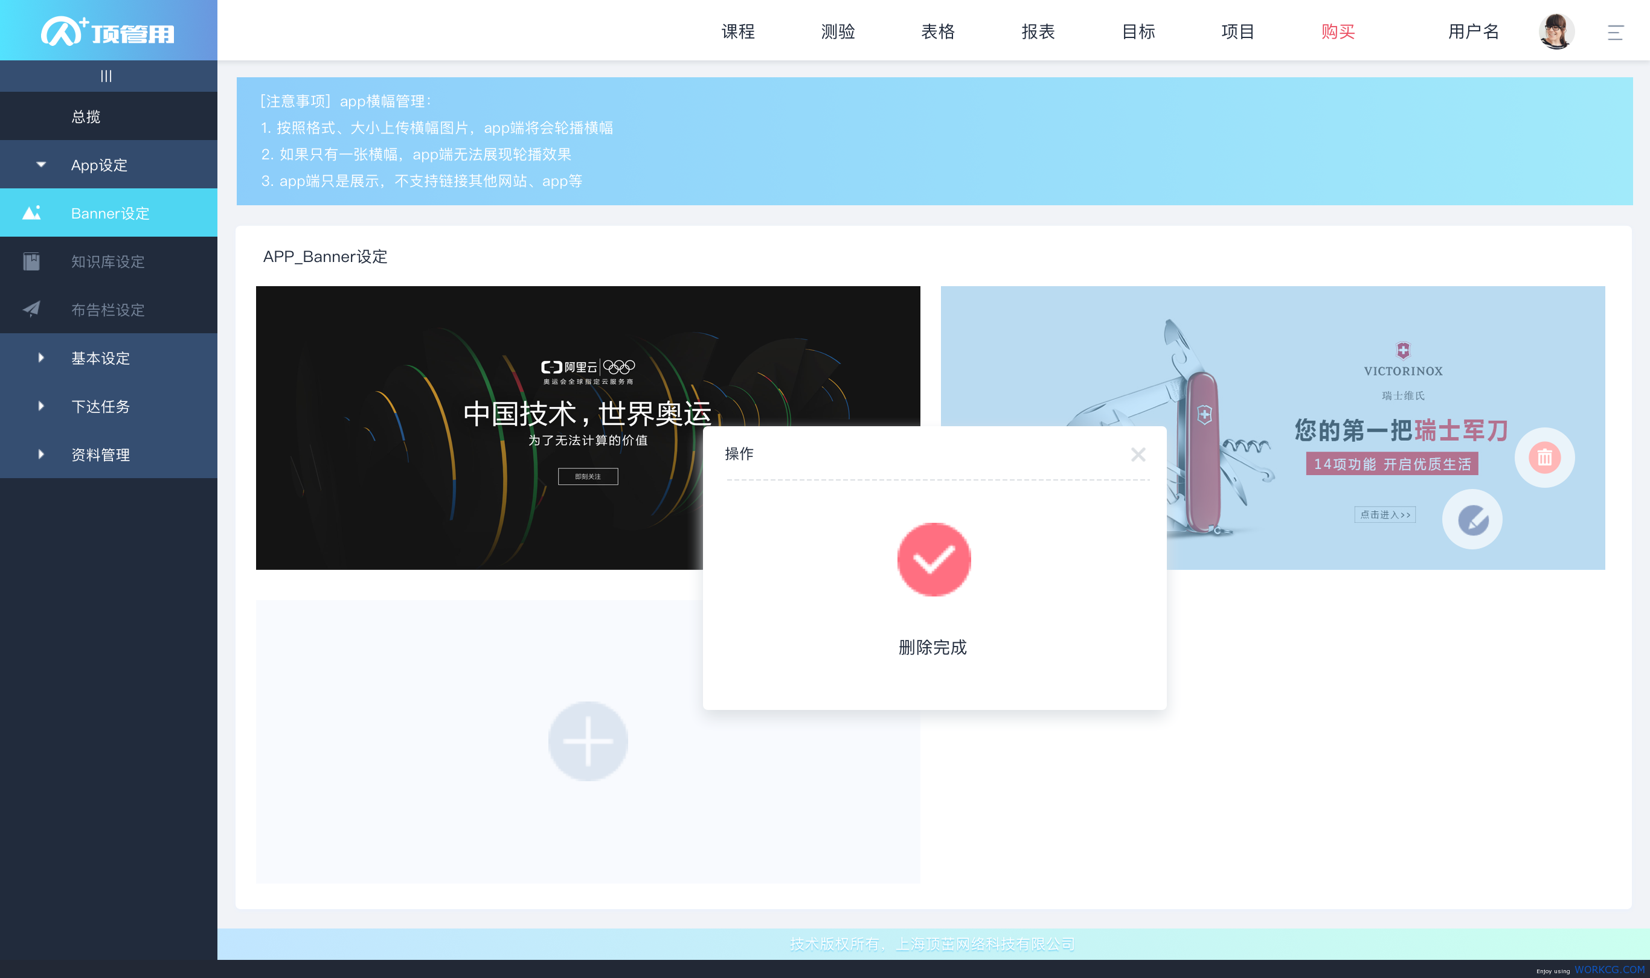Collapse the App设定 section arrow
1650x978 pixels.
[41, 165]
